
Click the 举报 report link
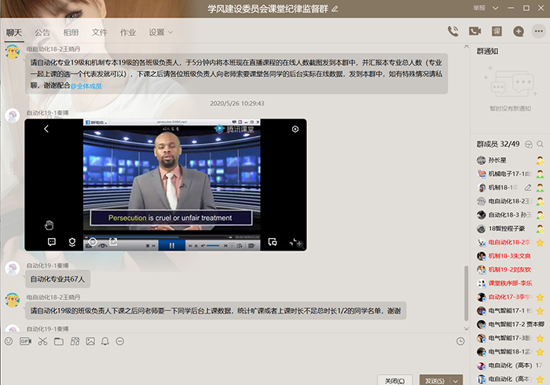point(478,8)
